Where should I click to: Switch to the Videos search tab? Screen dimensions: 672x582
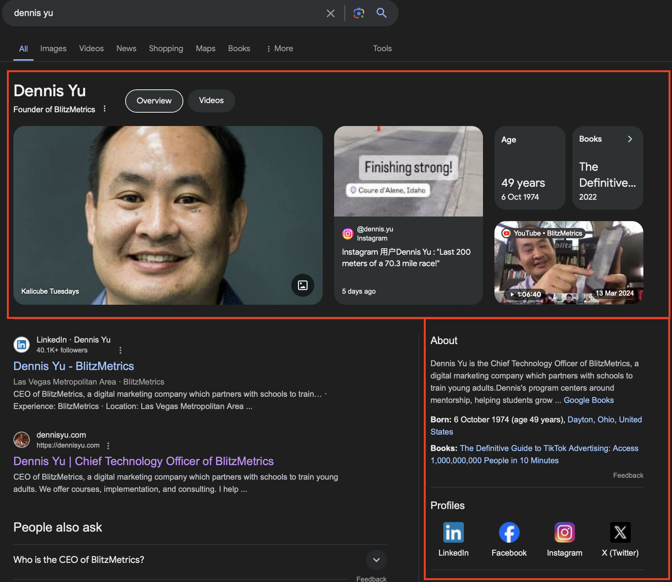coord(91,48)
